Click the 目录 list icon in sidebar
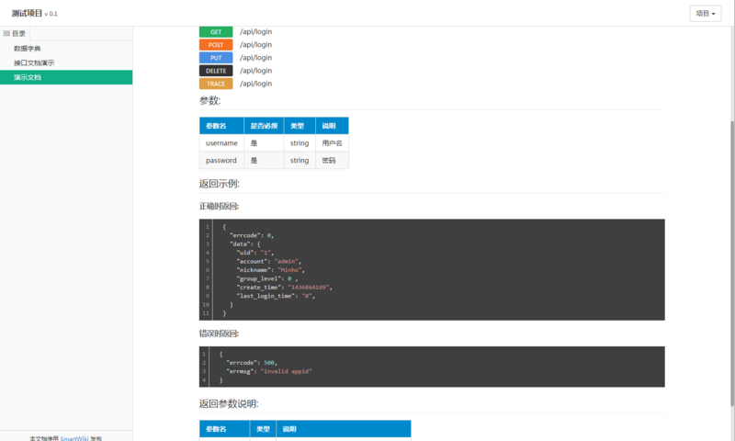 pyautogui.click(x=6, y=33)
